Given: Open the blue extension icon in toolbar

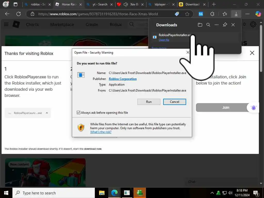Looking at the screenshot, I should click(x=201, y=14).
